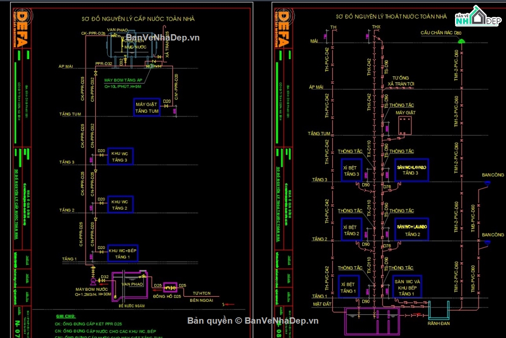Click the BanVeNhaDep house logo
506x338 pixels.
tap(479, 17)
